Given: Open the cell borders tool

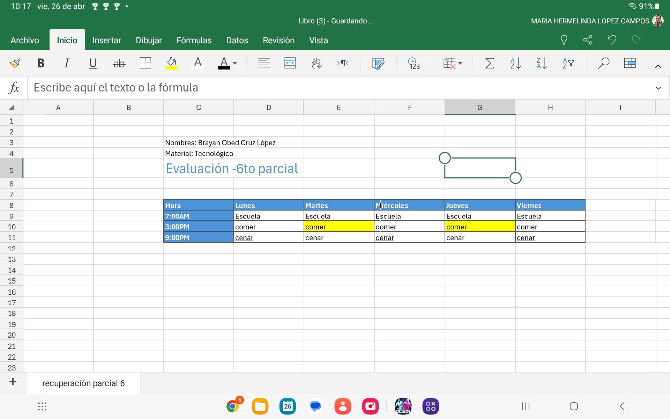Looking at the screenshot, I should [145, 63].
